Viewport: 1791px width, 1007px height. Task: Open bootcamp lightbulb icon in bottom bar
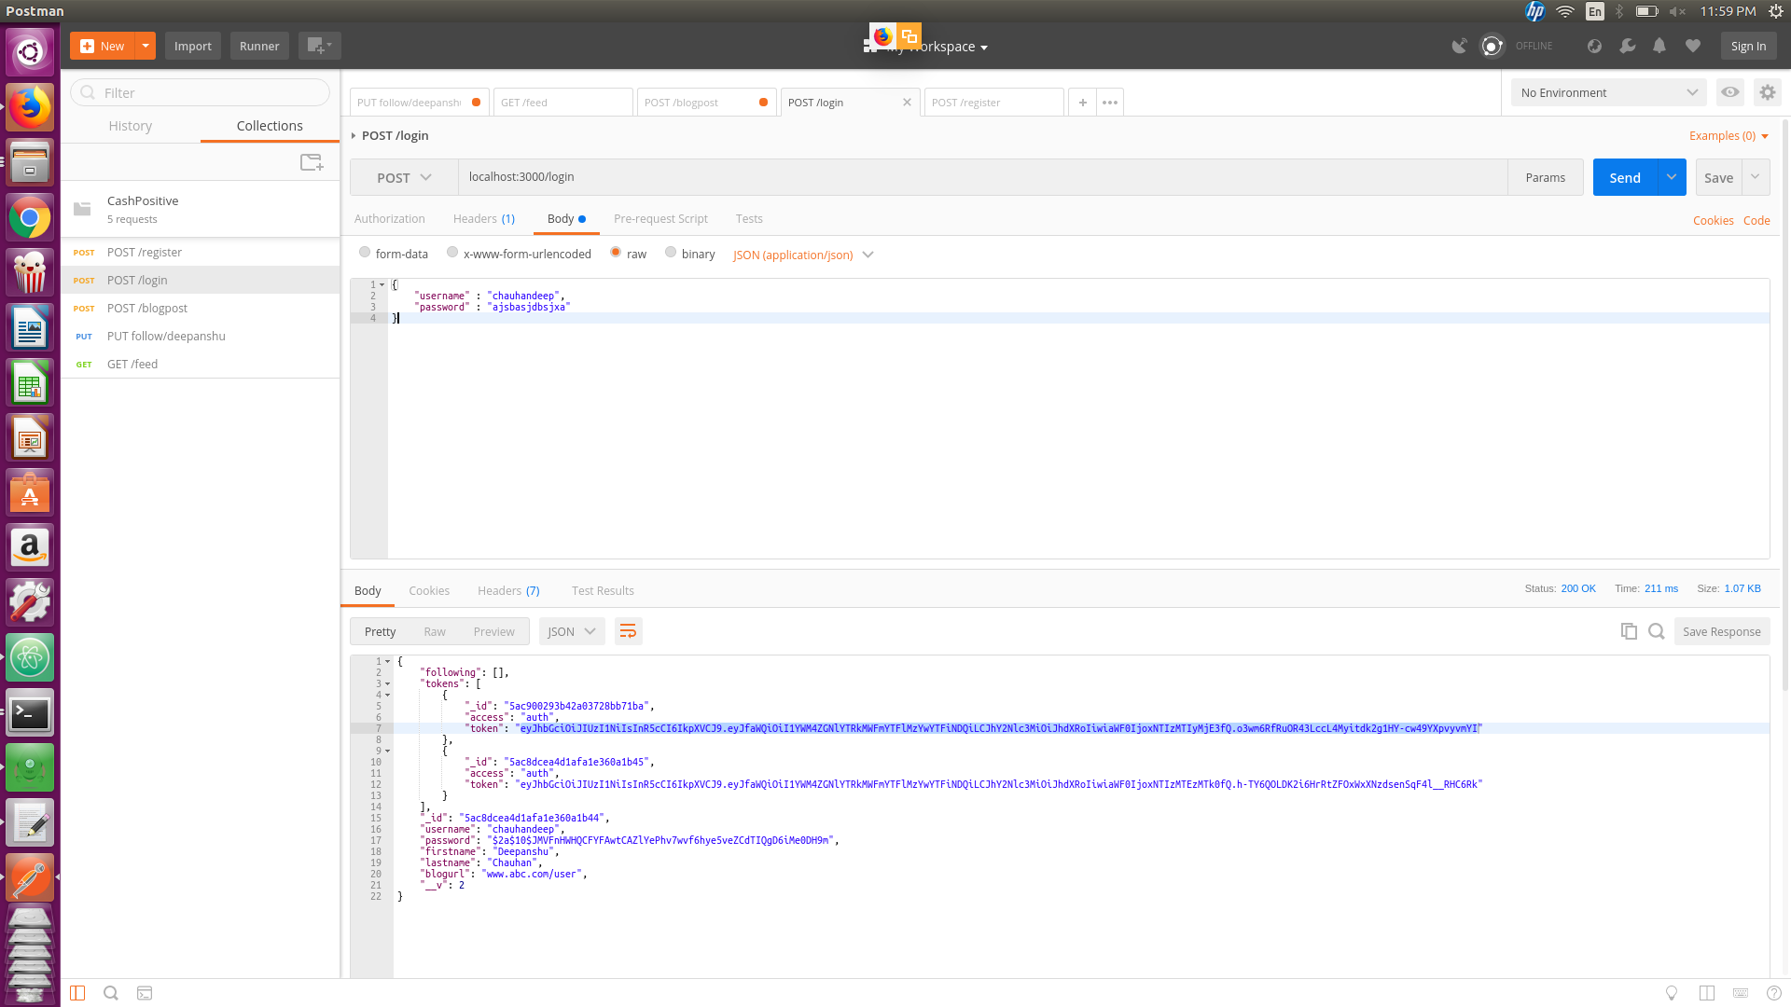1672,993
